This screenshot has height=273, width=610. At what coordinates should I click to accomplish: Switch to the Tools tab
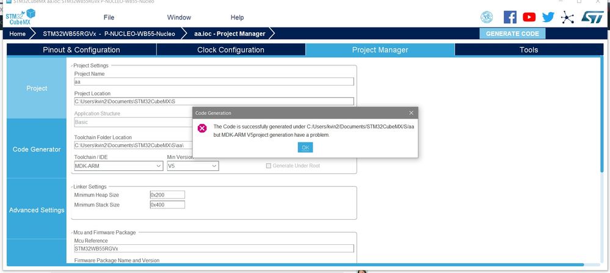tap(529, 50)
